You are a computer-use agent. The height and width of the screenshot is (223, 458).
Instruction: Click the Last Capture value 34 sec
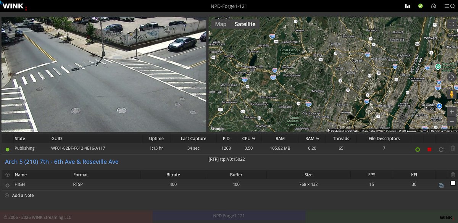pyautogui.click(x=194, y=148)
